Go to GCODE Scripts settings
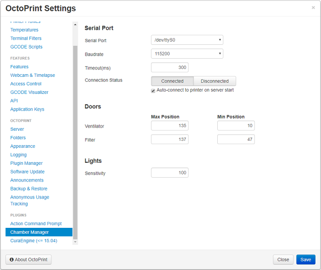321x270 pixels. pos(26,47)
